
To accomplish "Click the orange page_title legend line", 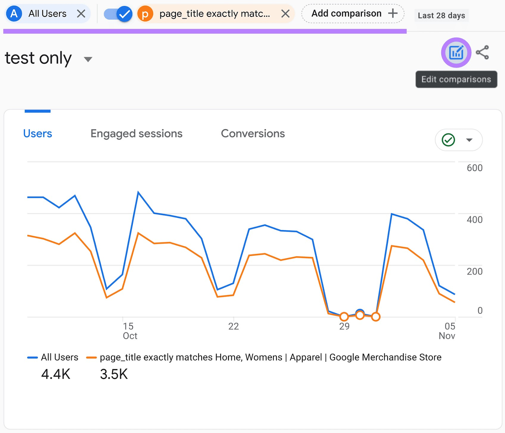I will click(x=92, y=357).
